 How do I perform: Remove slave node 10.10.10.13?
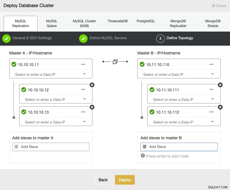92,107
